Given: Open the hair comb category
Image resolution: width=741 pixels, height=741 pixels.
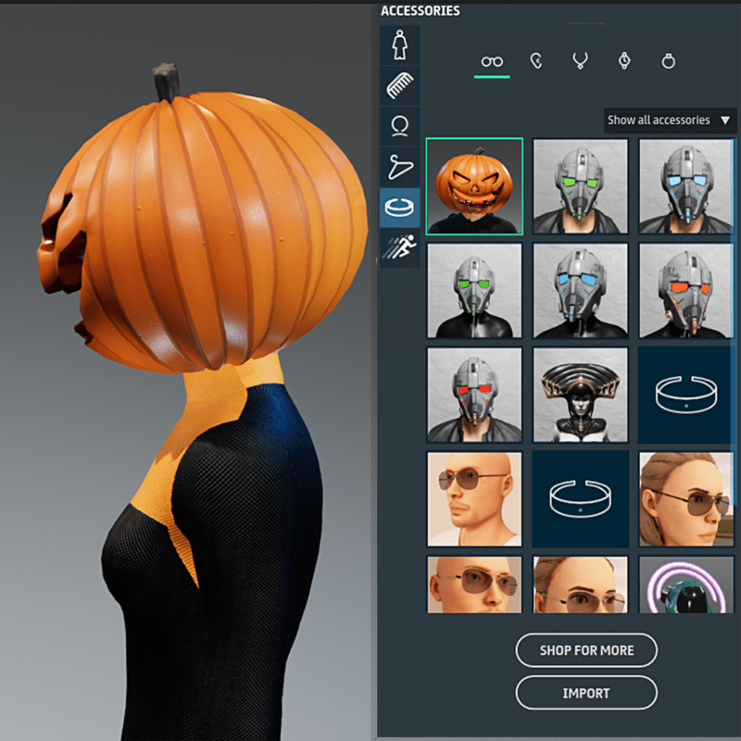Looking at the screenshot, I should [x=400, y=85].
